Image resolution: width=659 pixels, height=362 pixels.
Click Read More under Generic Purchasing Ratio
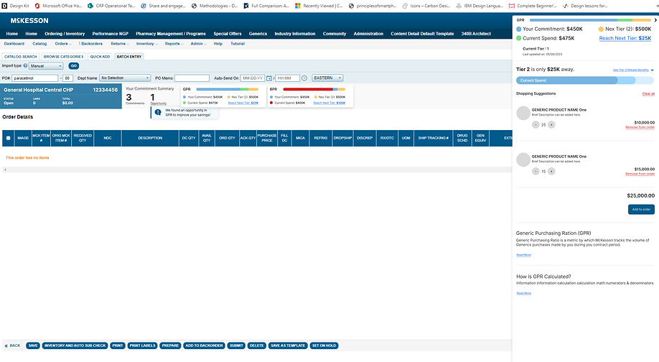coord(523,255)
